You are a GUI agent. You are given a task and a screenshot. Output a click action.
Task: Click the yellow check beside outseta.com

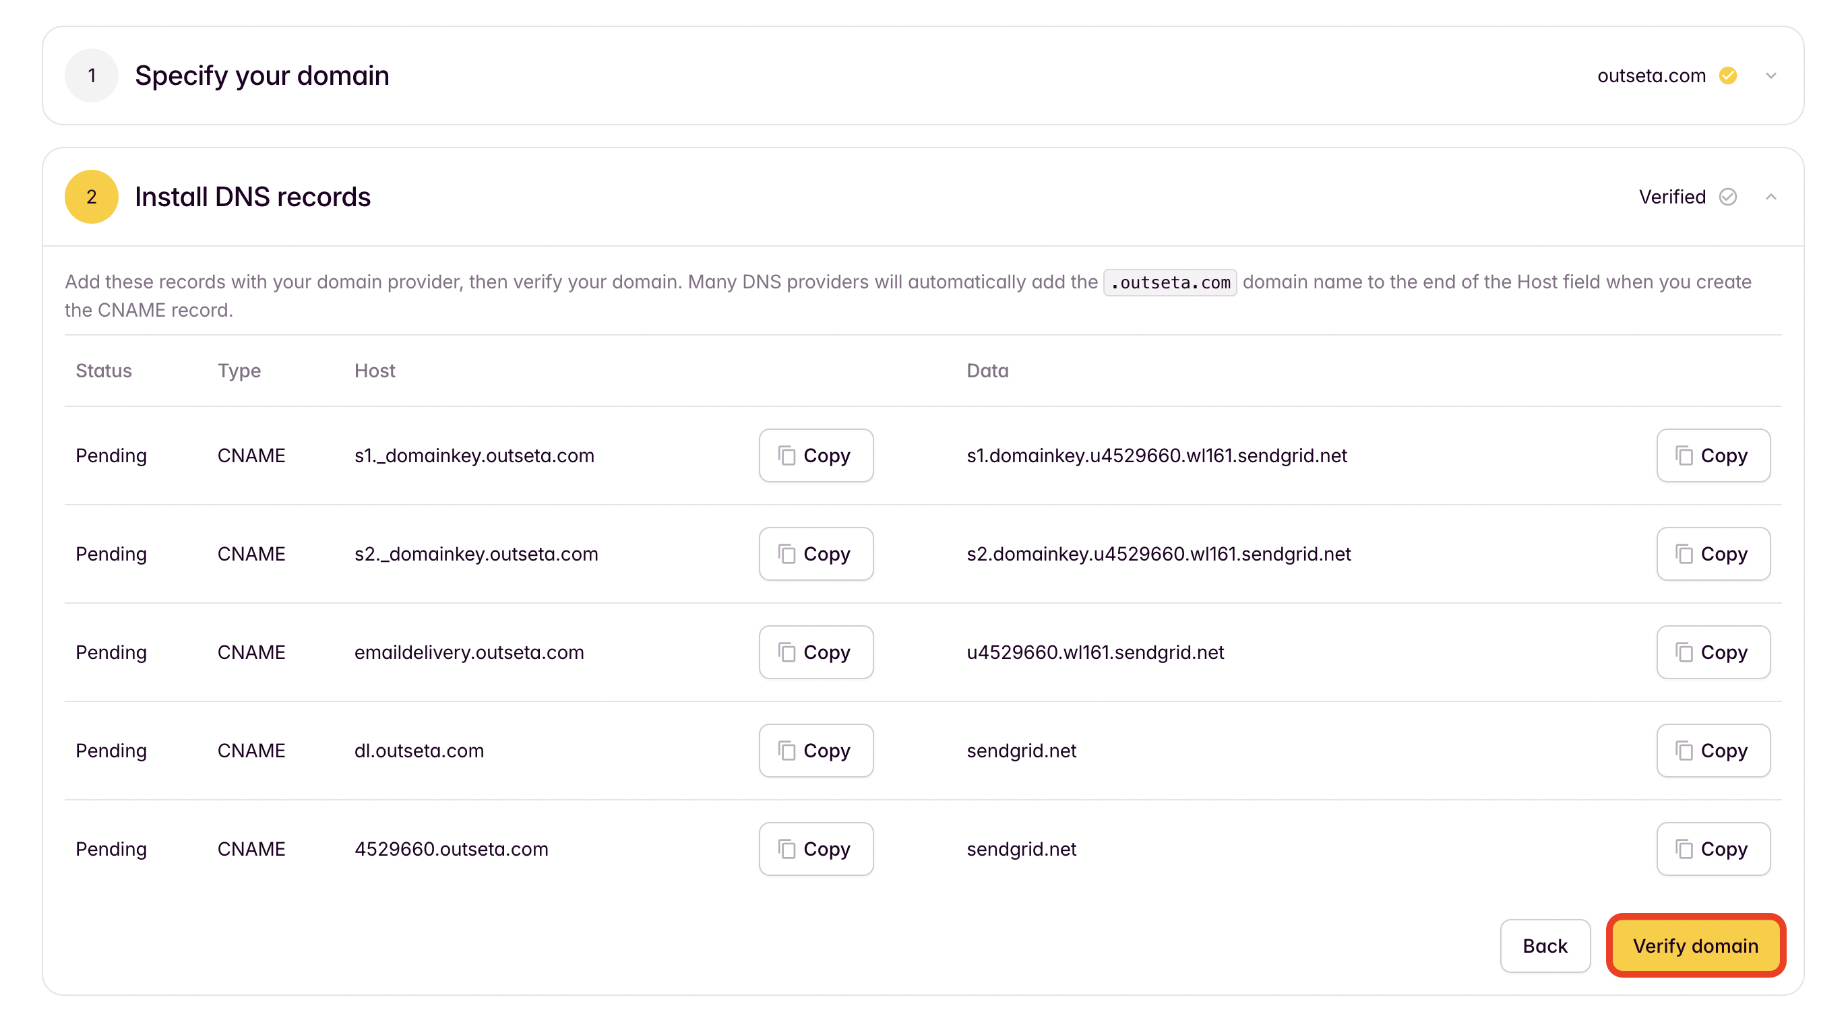(x=1727, y=75)
